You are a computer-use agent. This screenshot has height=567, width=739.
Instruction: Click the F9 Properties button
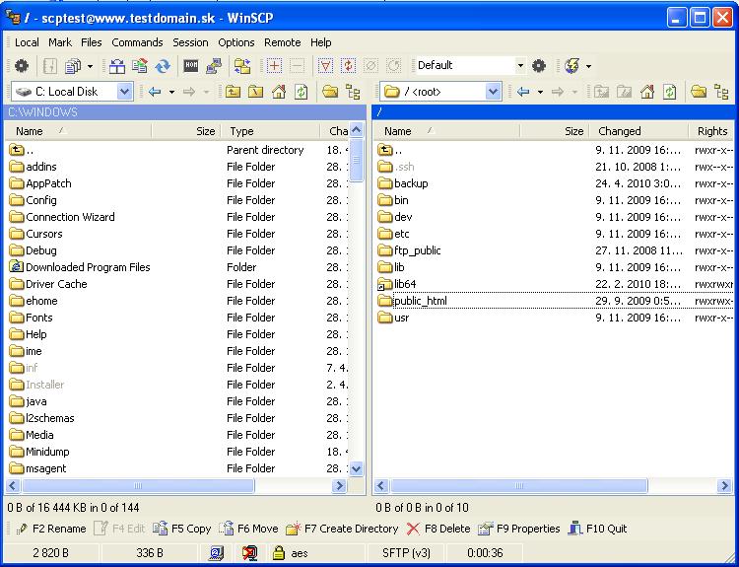pyautogui.click(x=519, y=529)
